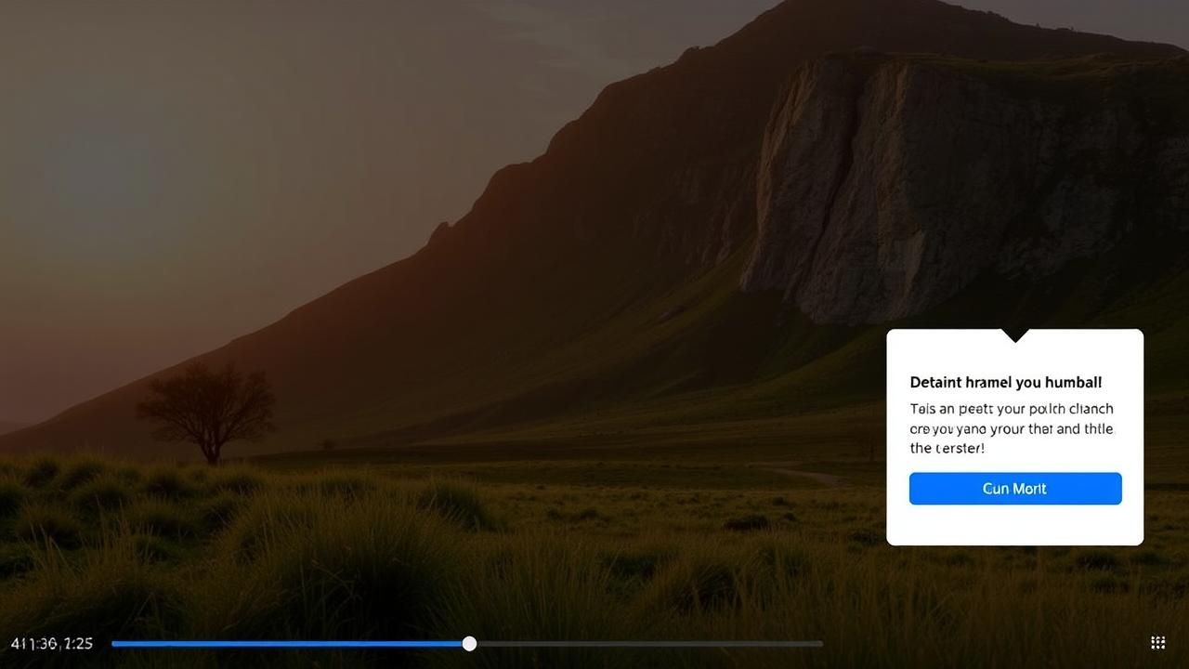Click the empty popup area below the button

point(1014,526)
